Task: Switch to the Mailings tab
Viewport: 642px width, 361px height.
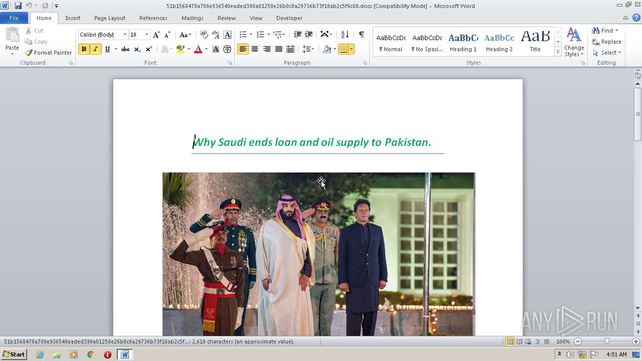Action: tap(193, 18)
